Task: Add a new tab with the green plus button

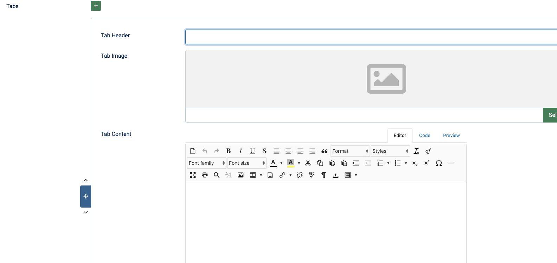Action: (x=96, y=6)
